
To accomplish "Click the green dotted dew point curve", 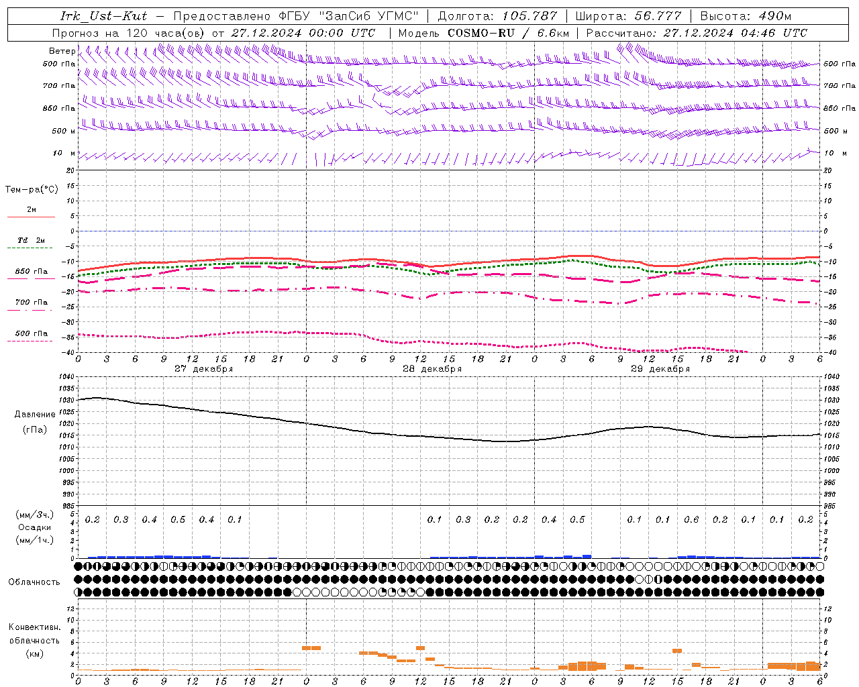I will pyautogui.click(x=450, y=271).
